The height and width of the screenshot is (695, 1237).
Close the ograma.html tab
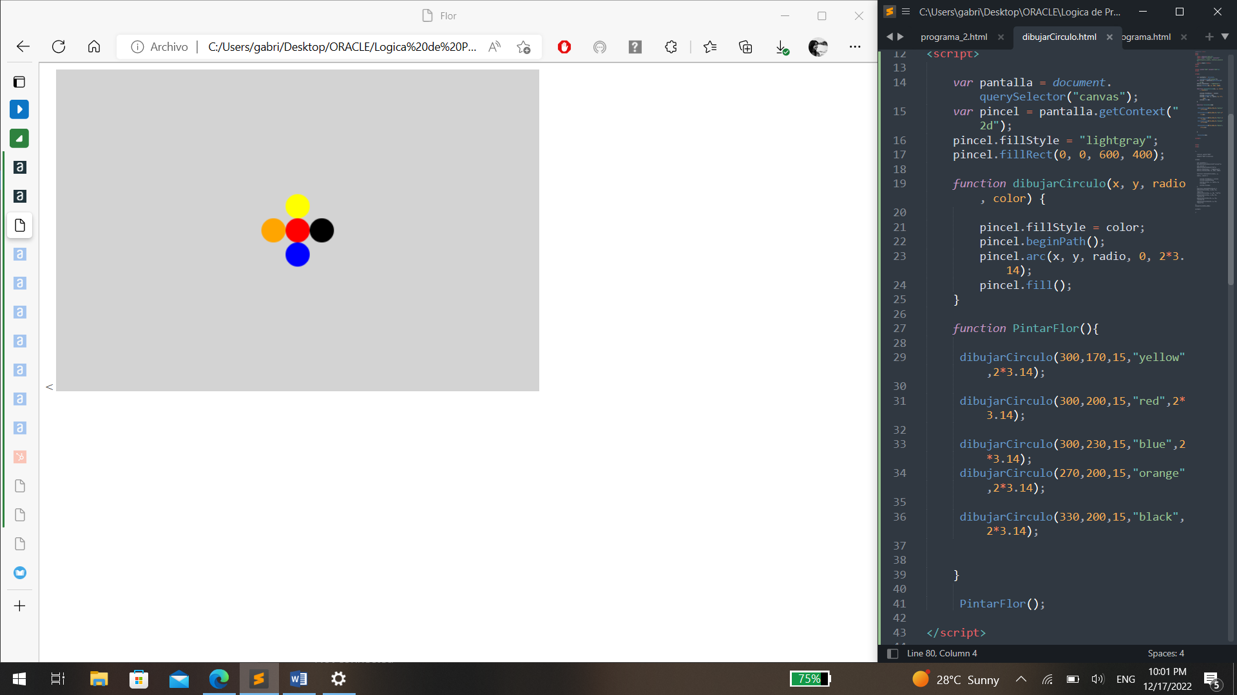[1184, 37]
